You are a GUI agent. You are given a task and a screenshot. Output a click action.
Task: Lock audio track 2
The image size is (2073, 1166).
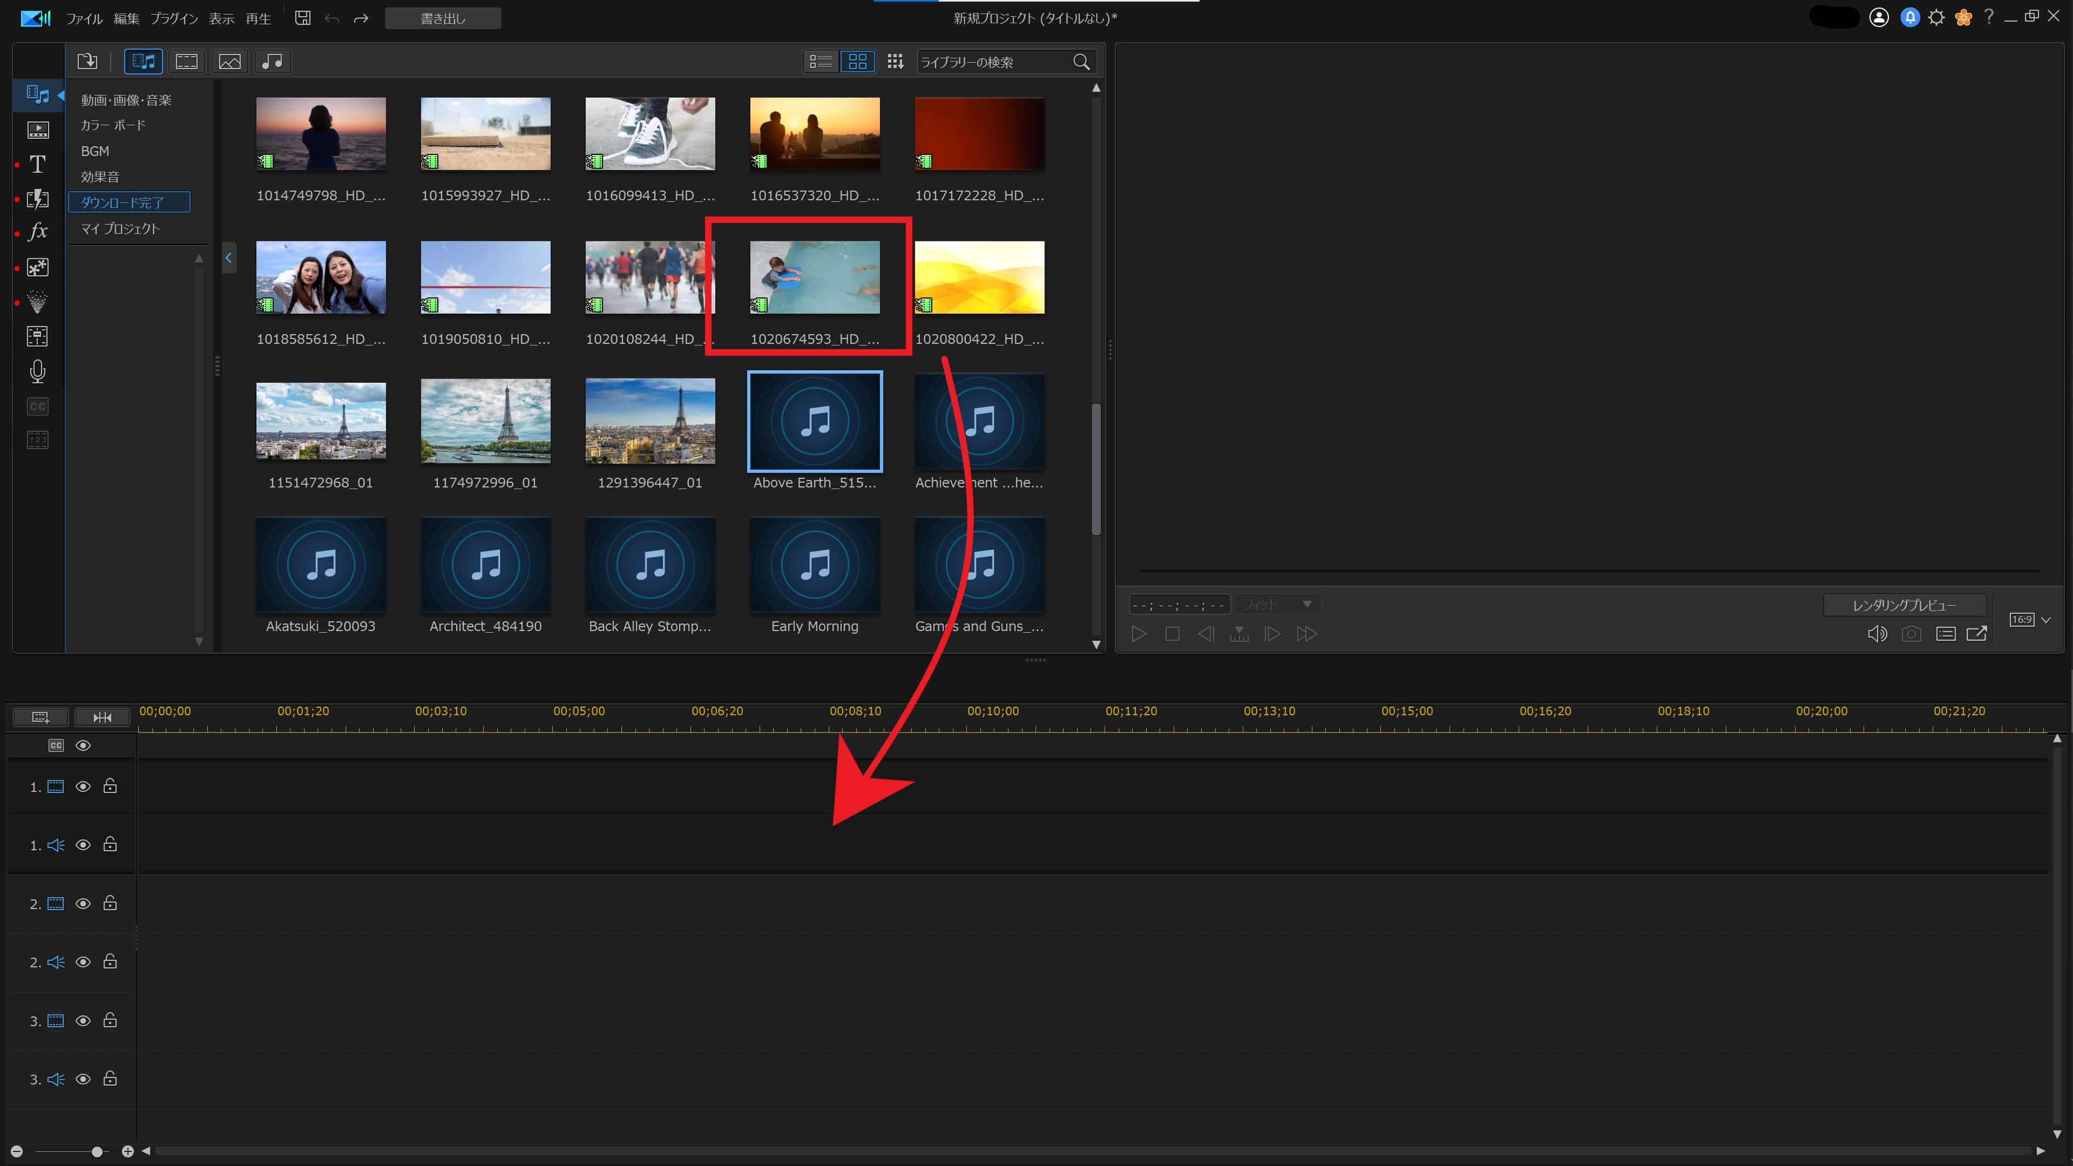click(110, 961)
